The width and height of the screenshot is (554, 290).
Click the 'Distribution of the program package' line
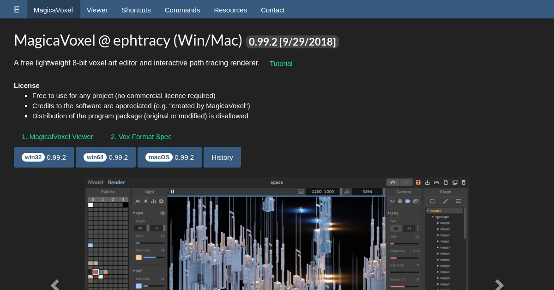pos(140,116)
